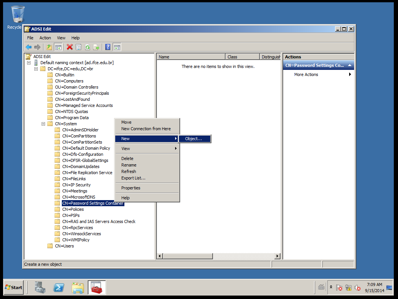The image size is (398, 299).
Task: Click the red X Delete toolbar icon
Action: [69, 47]
